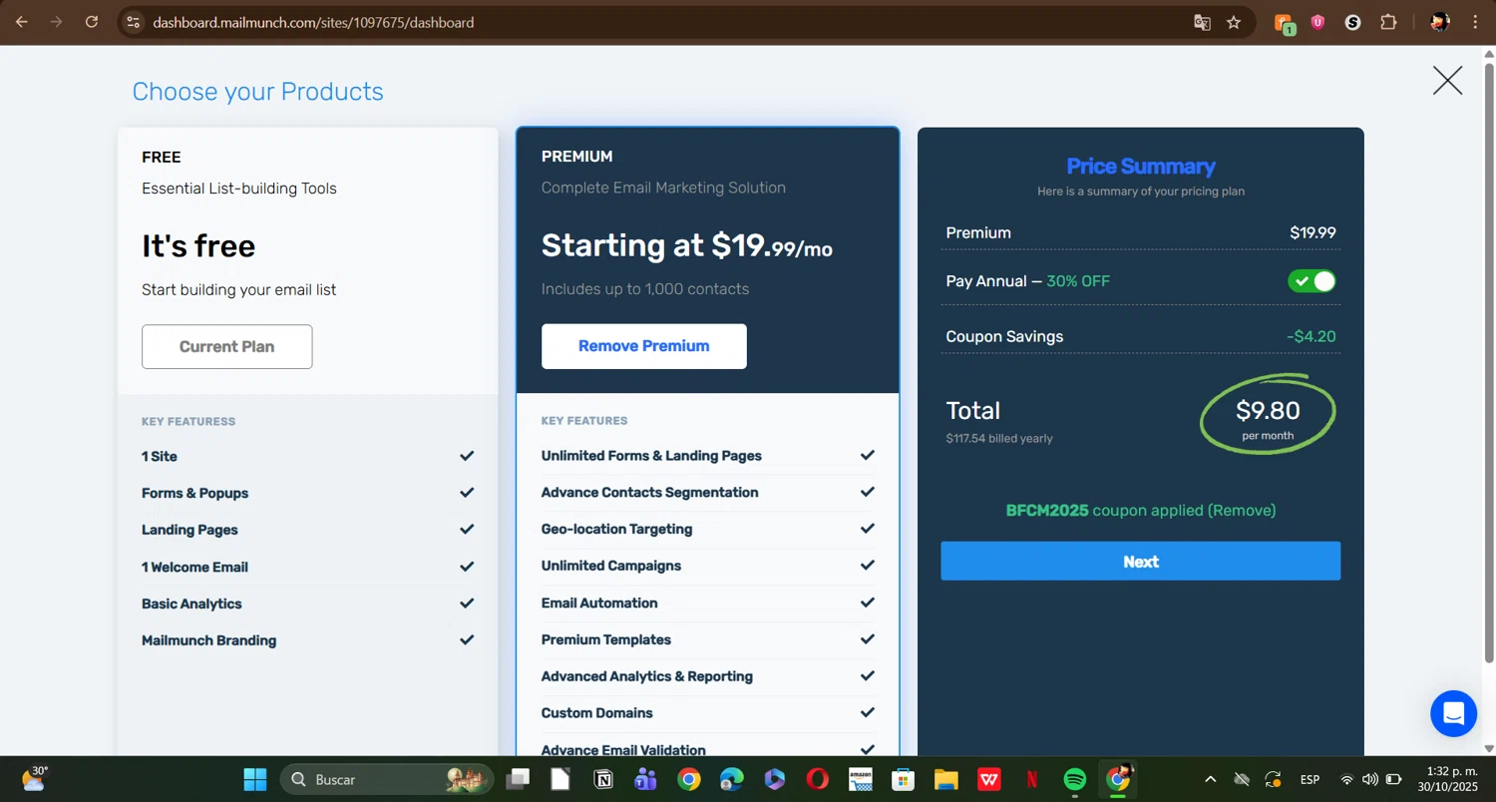1496x802 pixels.
Task: Open the chat support bubble icon
Action: point(1453,713)
